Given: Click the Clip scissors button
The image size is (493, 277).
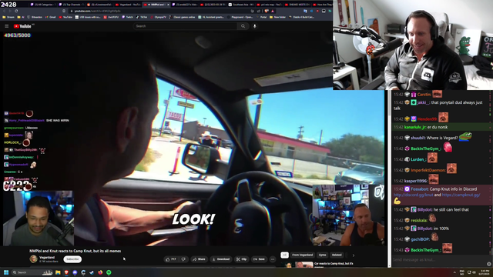Looking at the screenshot, I should 241,259.
